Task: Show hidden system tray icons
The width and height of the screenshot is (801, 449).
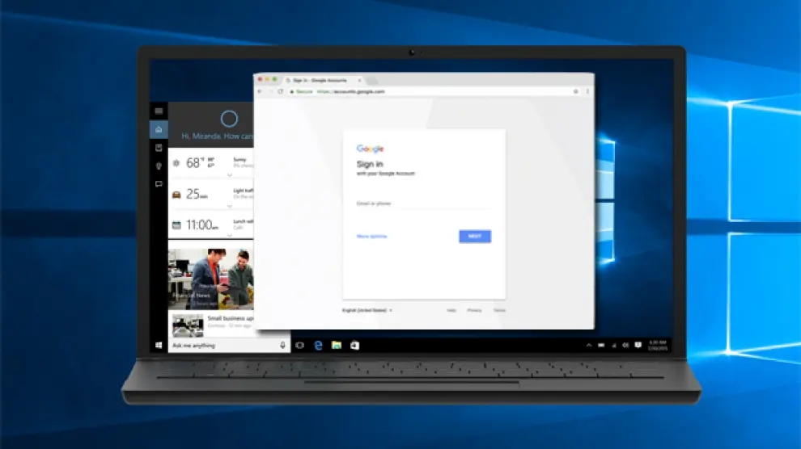Action: point(589,346)
